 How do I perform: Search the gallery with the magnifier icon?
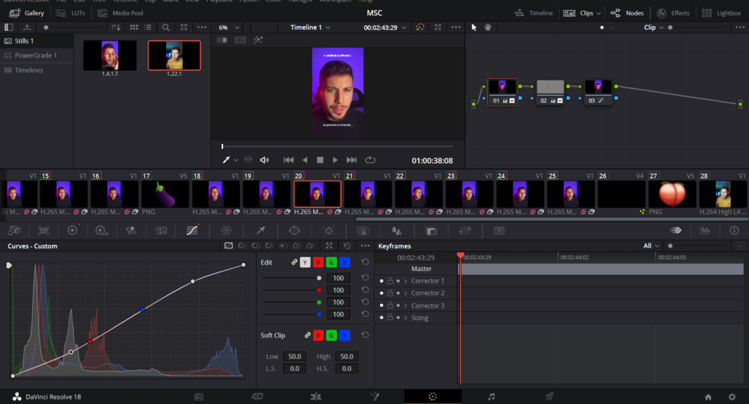click(166, 27)
